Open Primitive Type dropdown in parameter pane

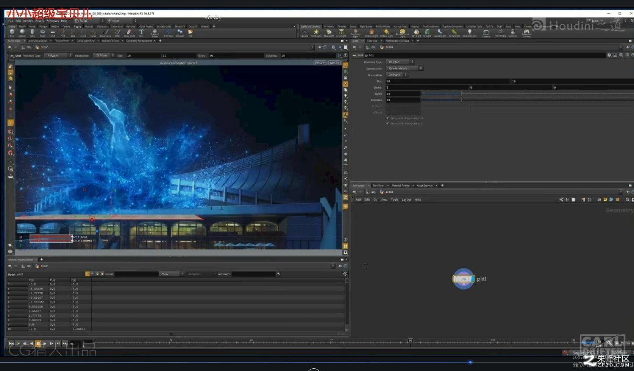pyautogui.click(x=400, y=62)
